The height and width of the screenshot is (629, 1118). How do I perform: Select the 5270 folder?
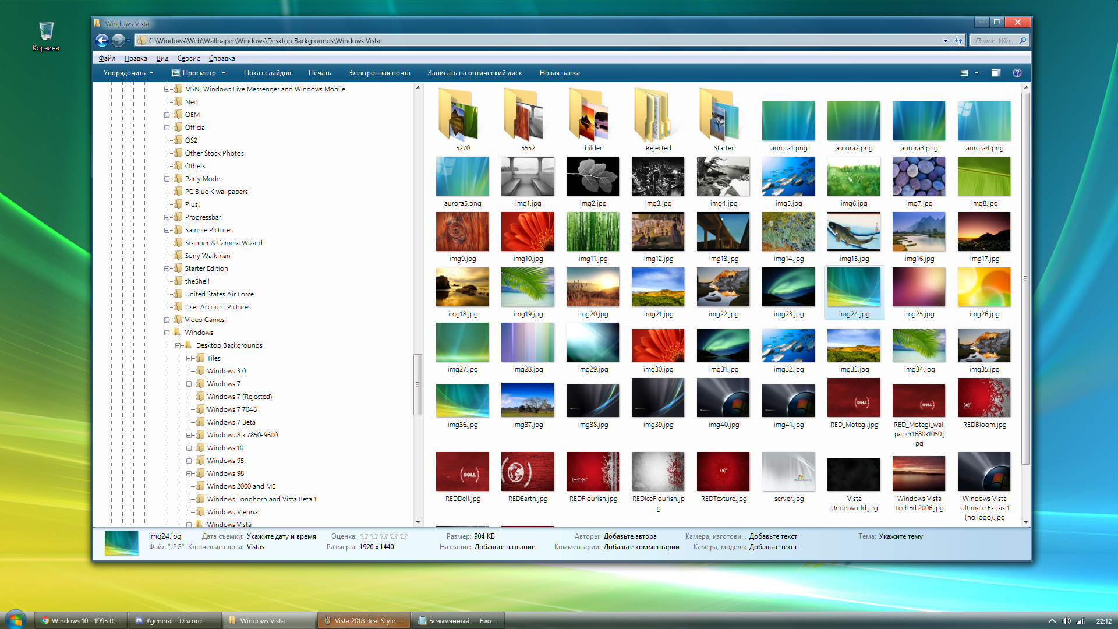tap(463, 119)
